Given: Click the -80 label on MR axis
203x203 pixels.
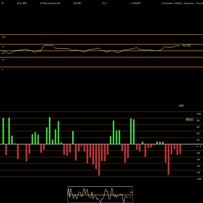Looking at the screenshot, I should coord(198,173).
